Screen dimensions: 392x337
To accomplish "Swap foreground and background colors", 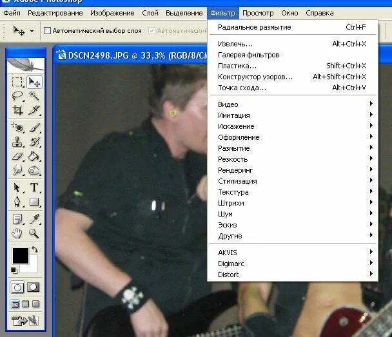I will 35,249.
